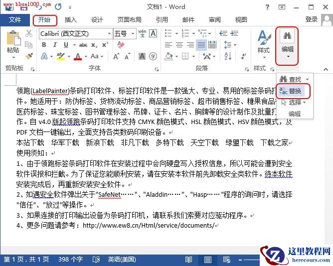Open Word Help question mark

point(267,7)
